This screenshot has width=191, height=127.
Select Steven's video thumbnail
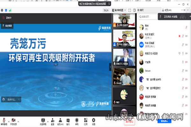click(124, 77)
